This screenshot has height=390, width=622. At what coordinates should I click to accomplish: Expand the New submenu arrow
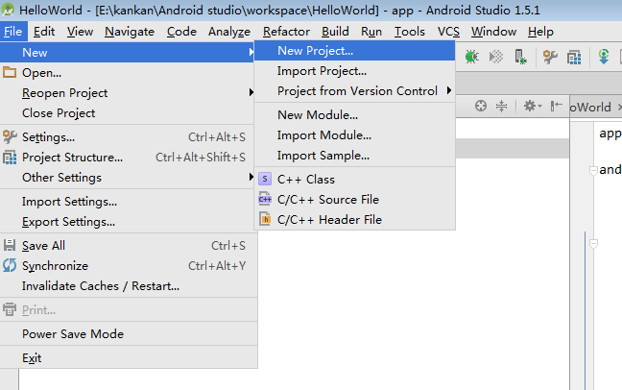[251, 52]
